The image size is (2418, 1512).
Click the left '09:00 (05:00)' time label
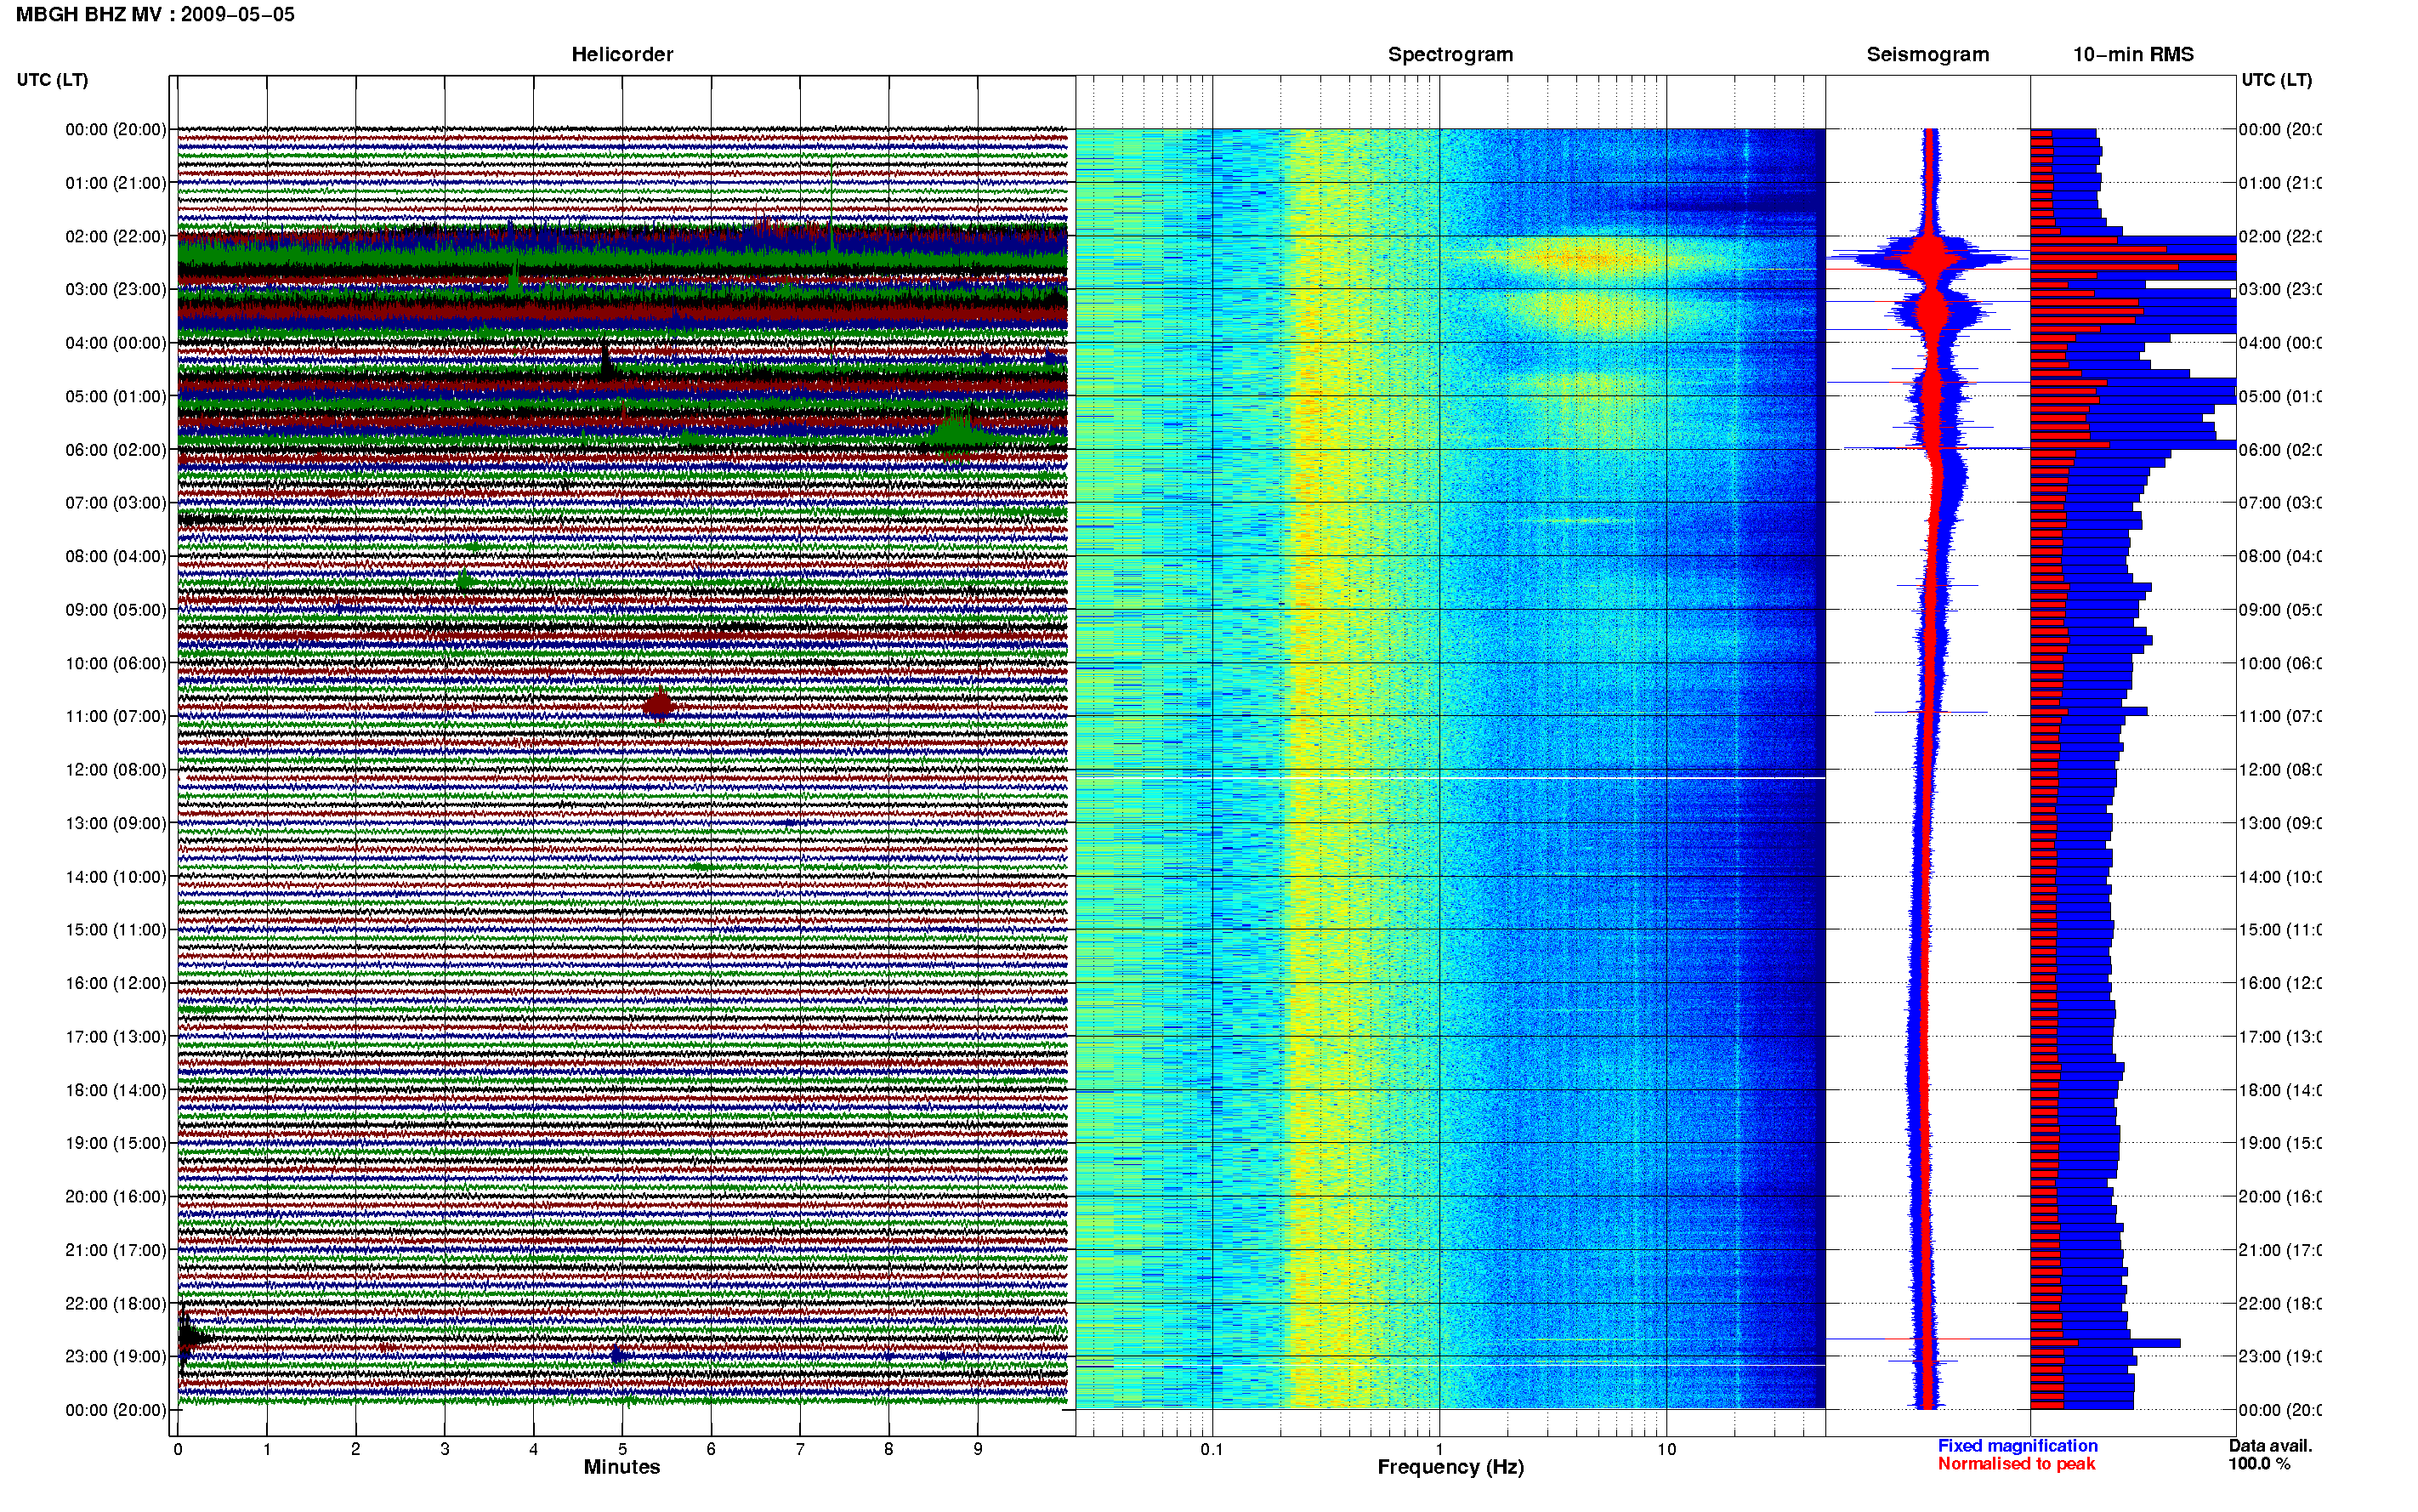point(116,610)
